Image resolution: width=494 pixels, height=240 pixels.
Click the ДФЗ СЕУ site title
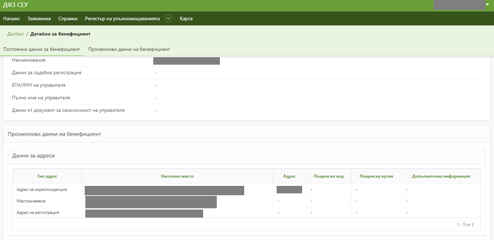(16, 5)
